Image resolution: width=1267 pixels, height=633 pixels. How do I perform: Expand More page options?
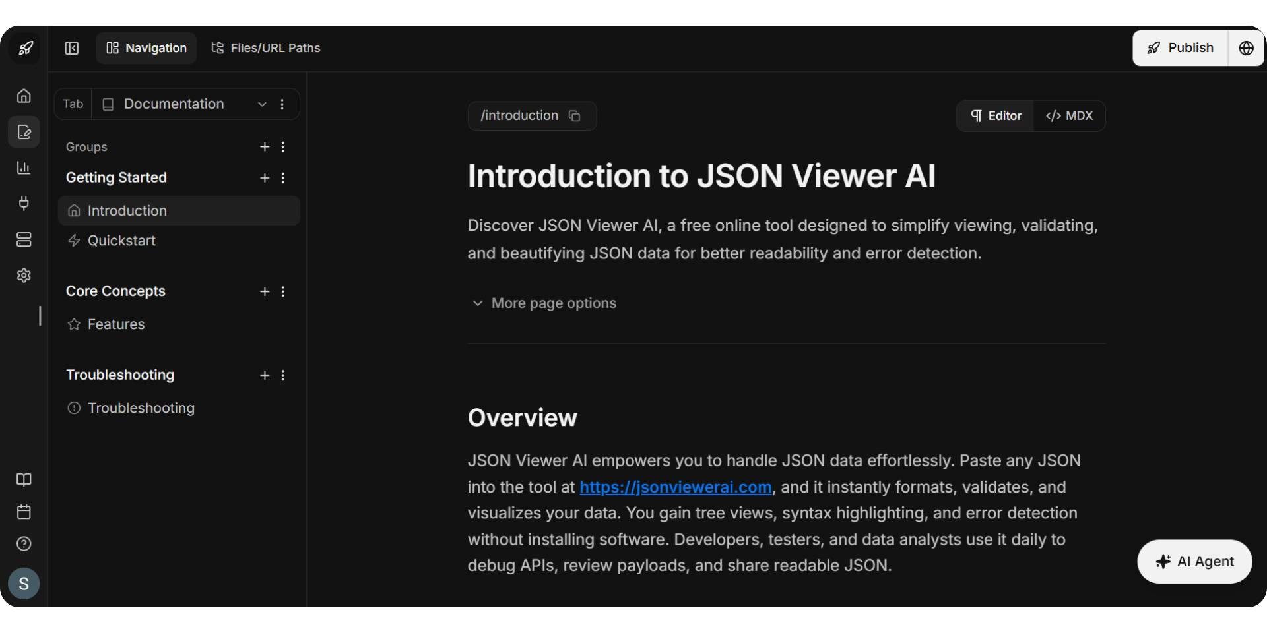click(543, 303)
